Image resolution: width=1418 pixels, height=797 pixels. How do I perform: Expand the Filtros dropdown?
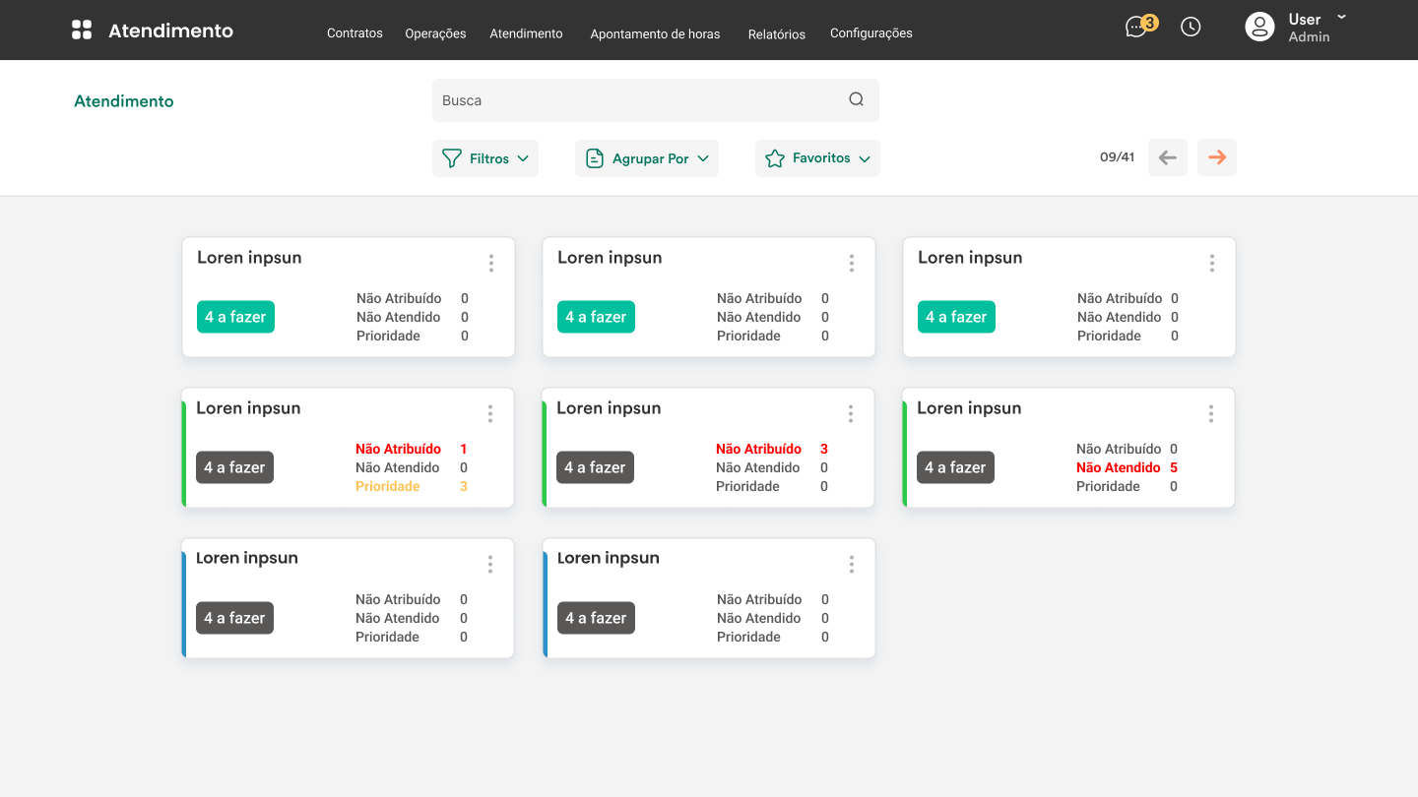485,158
